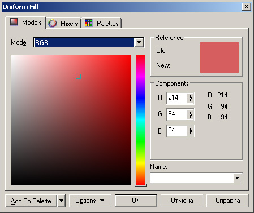Click the Models gradient square icon
This screenshot has width=254, height=213.
[14, 22]
